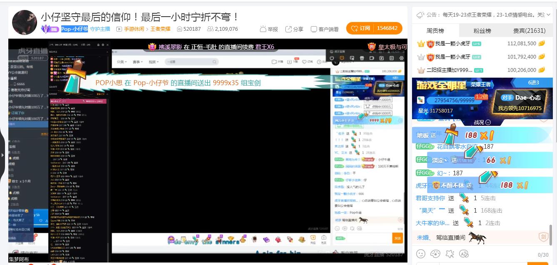Click the star effects chat icon

pyautogui.click(x=450, y=253)
